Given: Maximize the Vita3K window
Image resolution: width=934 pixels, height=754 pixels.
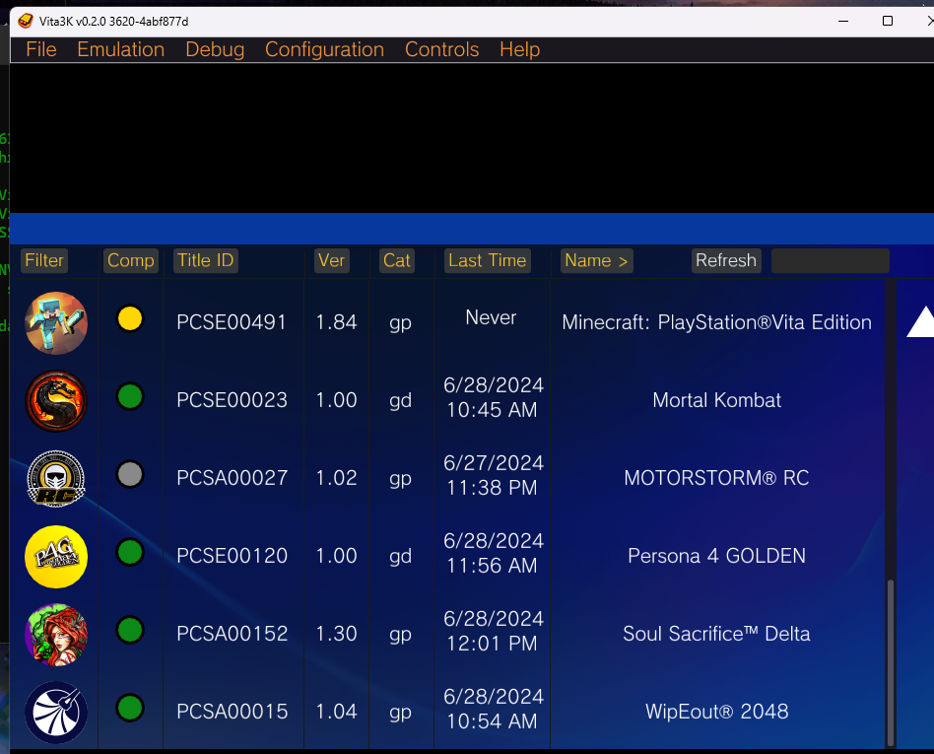Looking at the screenshot, I should point(888,21).
